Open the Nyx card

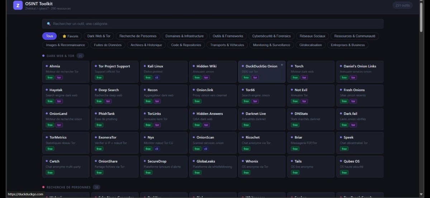coord(164,143)
